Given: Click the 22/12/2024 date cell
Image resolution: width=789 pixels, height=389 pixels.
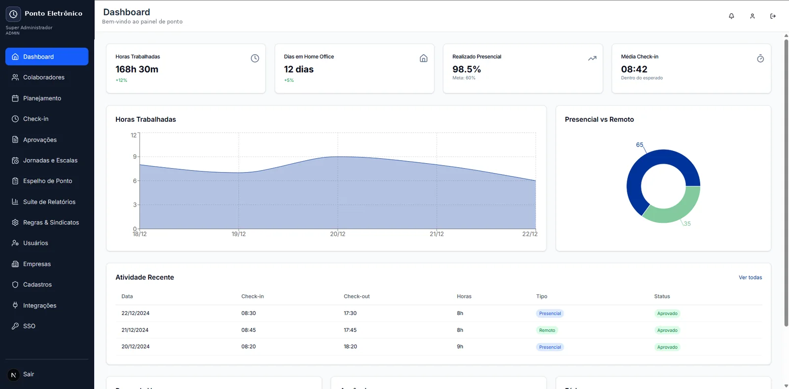Looking at the screenshot, I should coord(136,313).
